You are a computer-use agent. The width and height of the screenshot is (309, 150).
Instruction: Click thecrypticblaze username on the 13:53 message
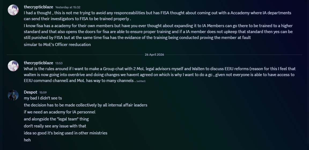click(38, 63)
